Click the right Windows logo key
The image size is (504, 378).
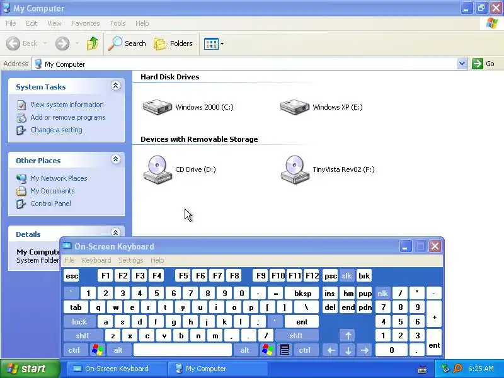point(268,350)
